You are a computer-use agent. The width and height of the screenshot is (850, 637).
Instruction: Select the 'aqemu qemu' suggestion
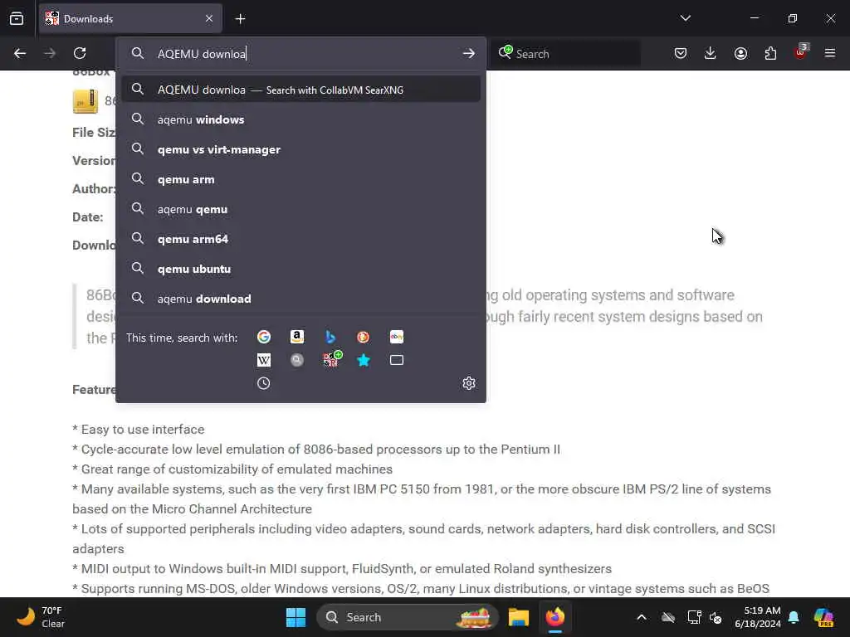300,209
